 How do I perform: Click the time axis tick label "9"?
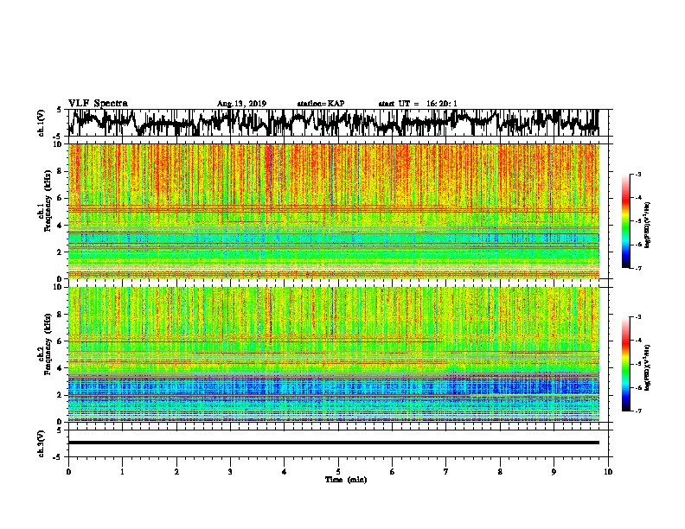pos(554,472)
